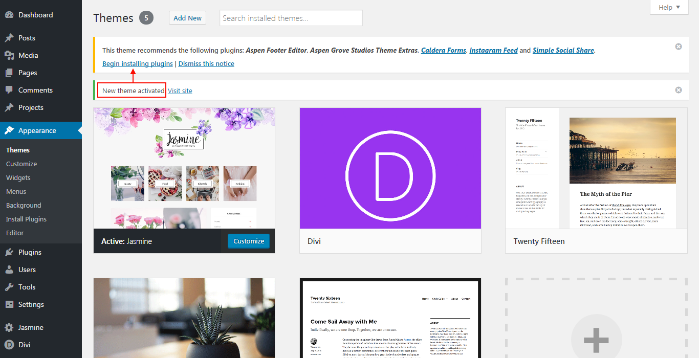
Task: Click the Settings sliders icon
Action: [9, 304]
